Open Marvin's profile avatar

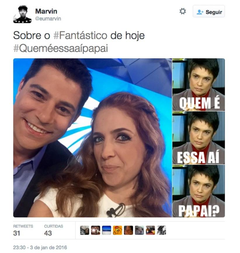(22, 14)
